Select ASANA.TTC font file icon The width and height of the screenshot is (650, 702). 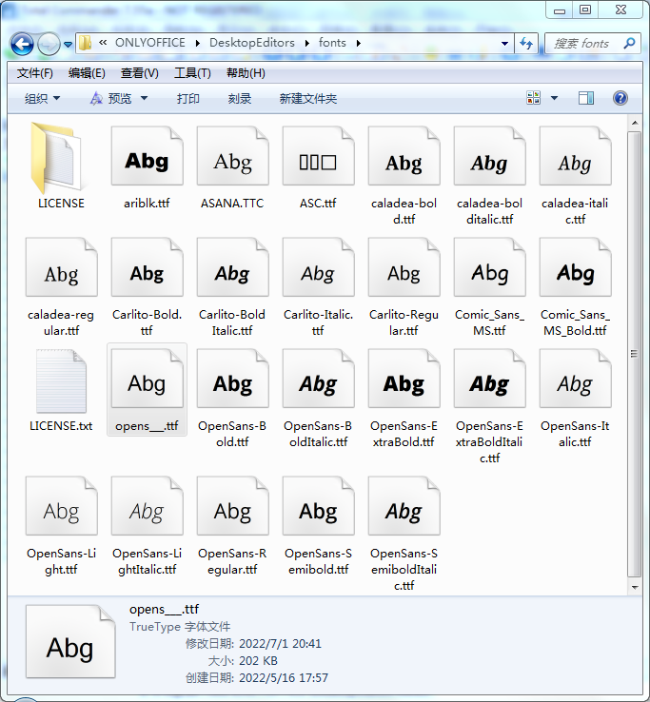(232, 156)
